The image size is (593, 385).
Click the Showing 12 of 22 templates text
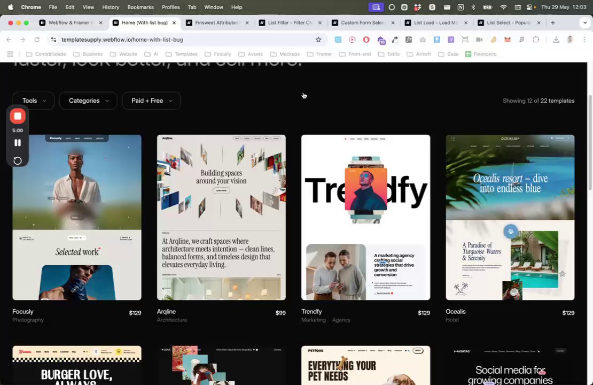click(x=539, y=101)
